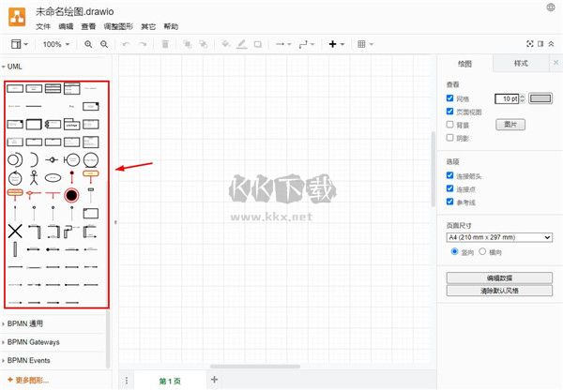Click the zoom in magnifier icon

click(88, 44)
